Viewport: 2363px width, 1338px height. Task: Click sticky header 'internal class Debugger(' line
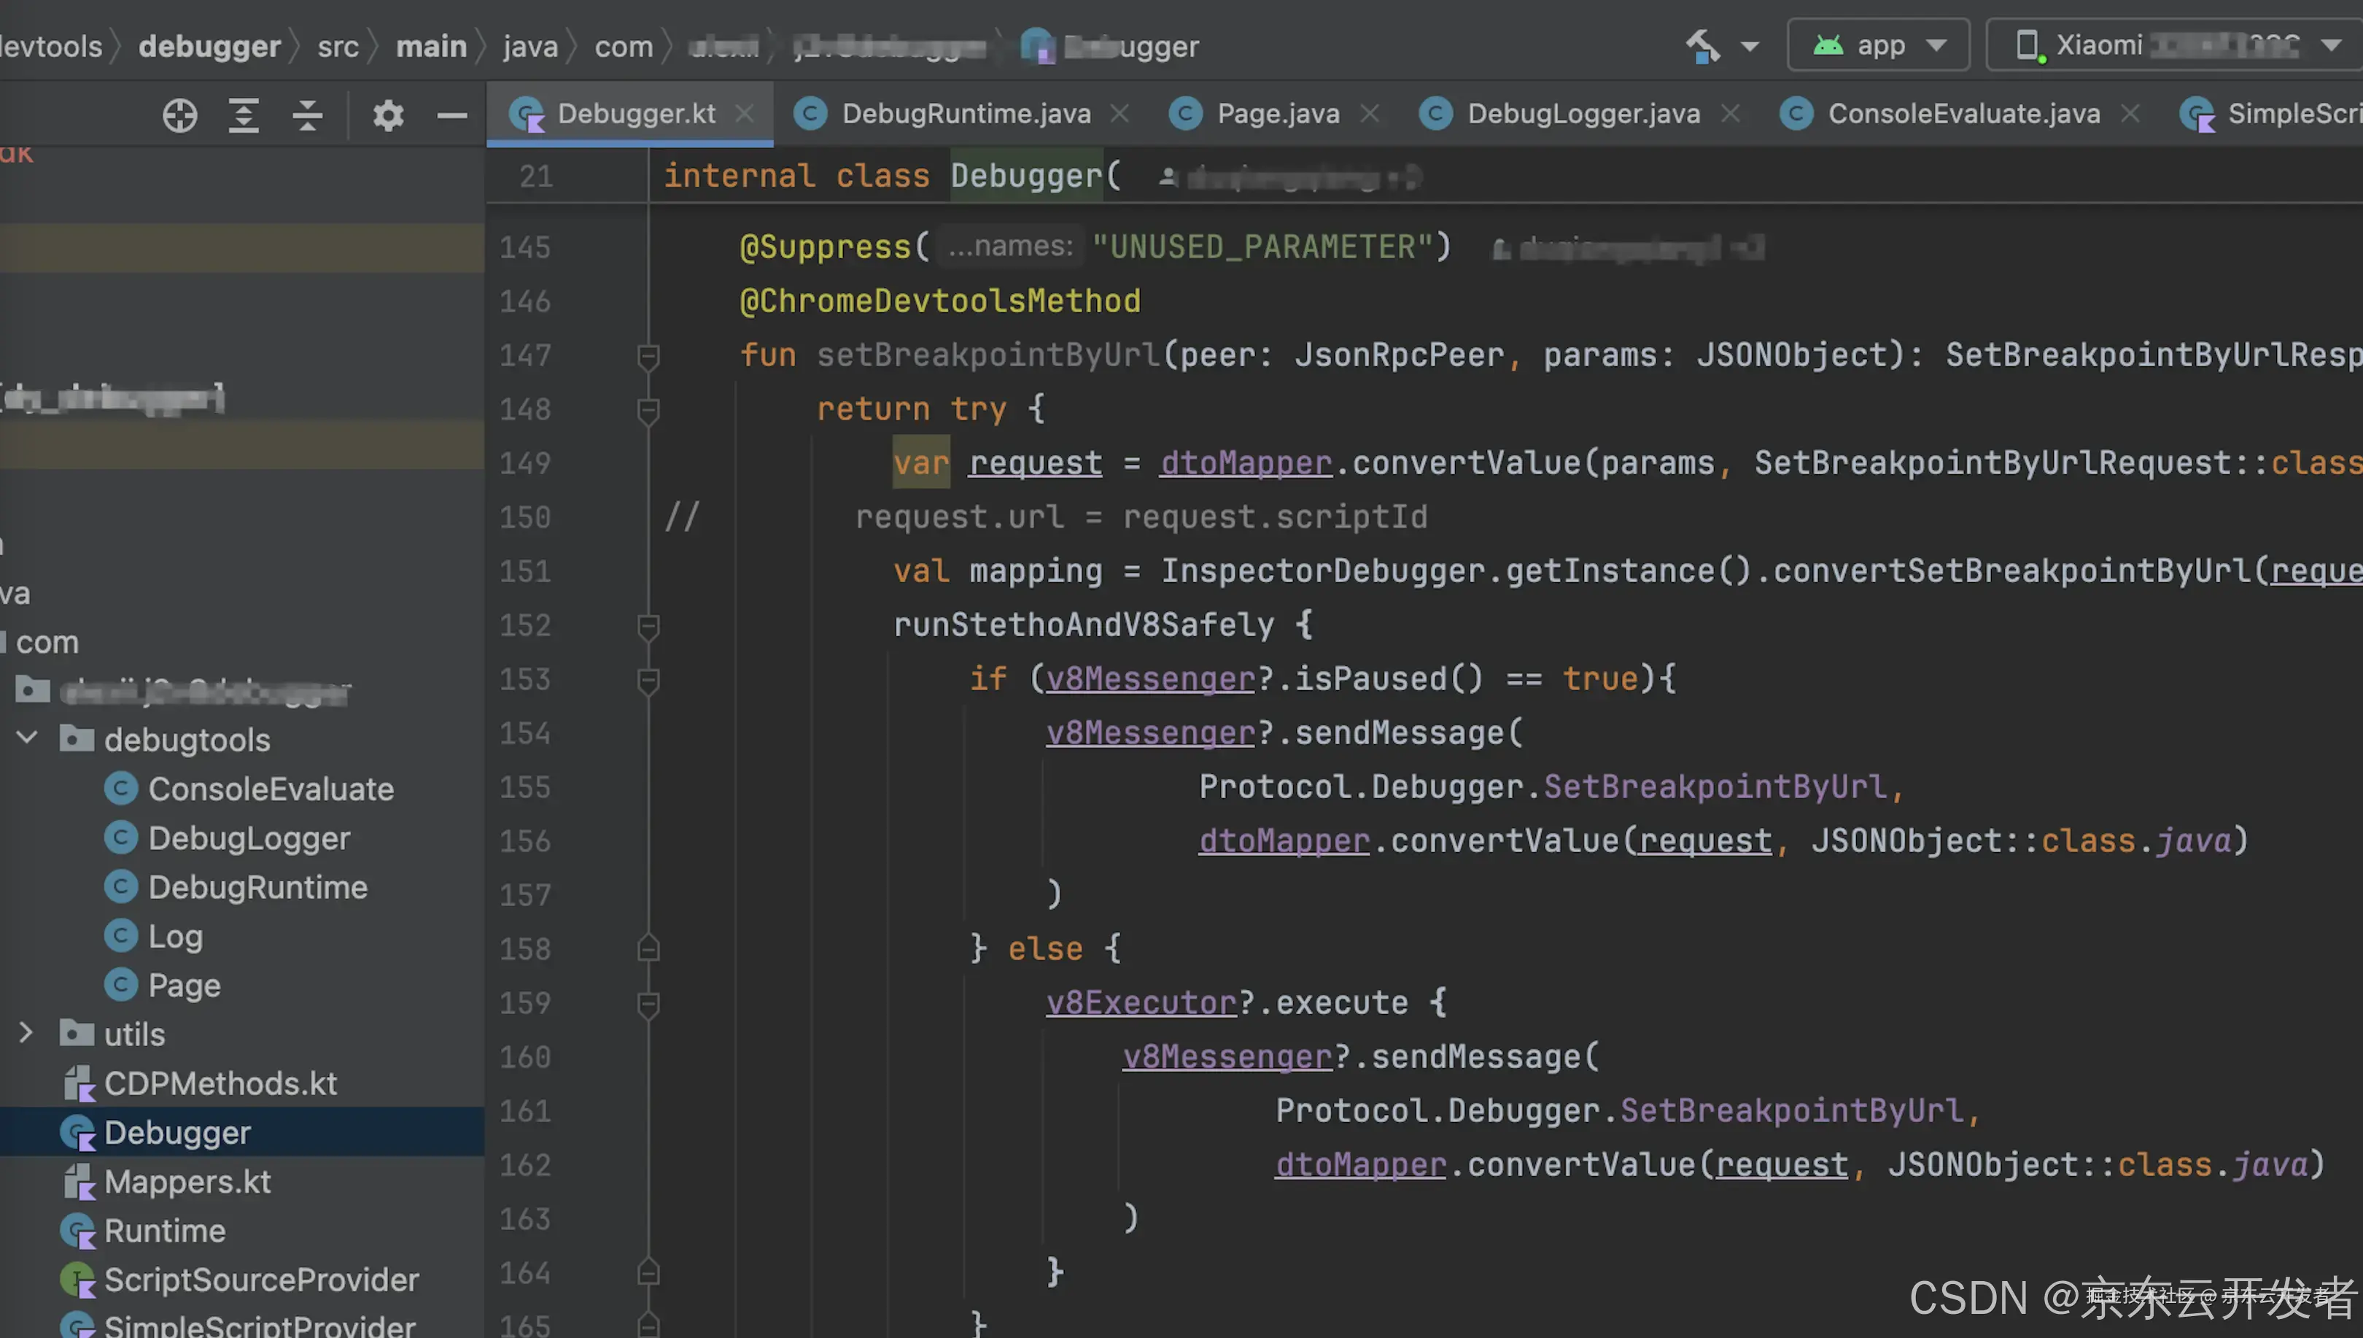[893, 174]
